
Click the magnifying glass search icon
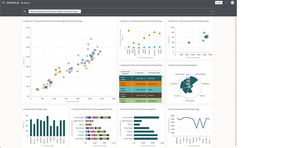pos(25,11)
